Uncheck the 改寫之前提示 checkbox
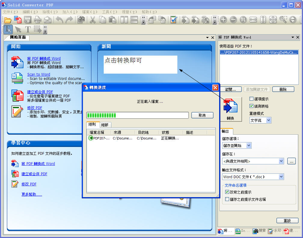 click(x=227, y=192)
